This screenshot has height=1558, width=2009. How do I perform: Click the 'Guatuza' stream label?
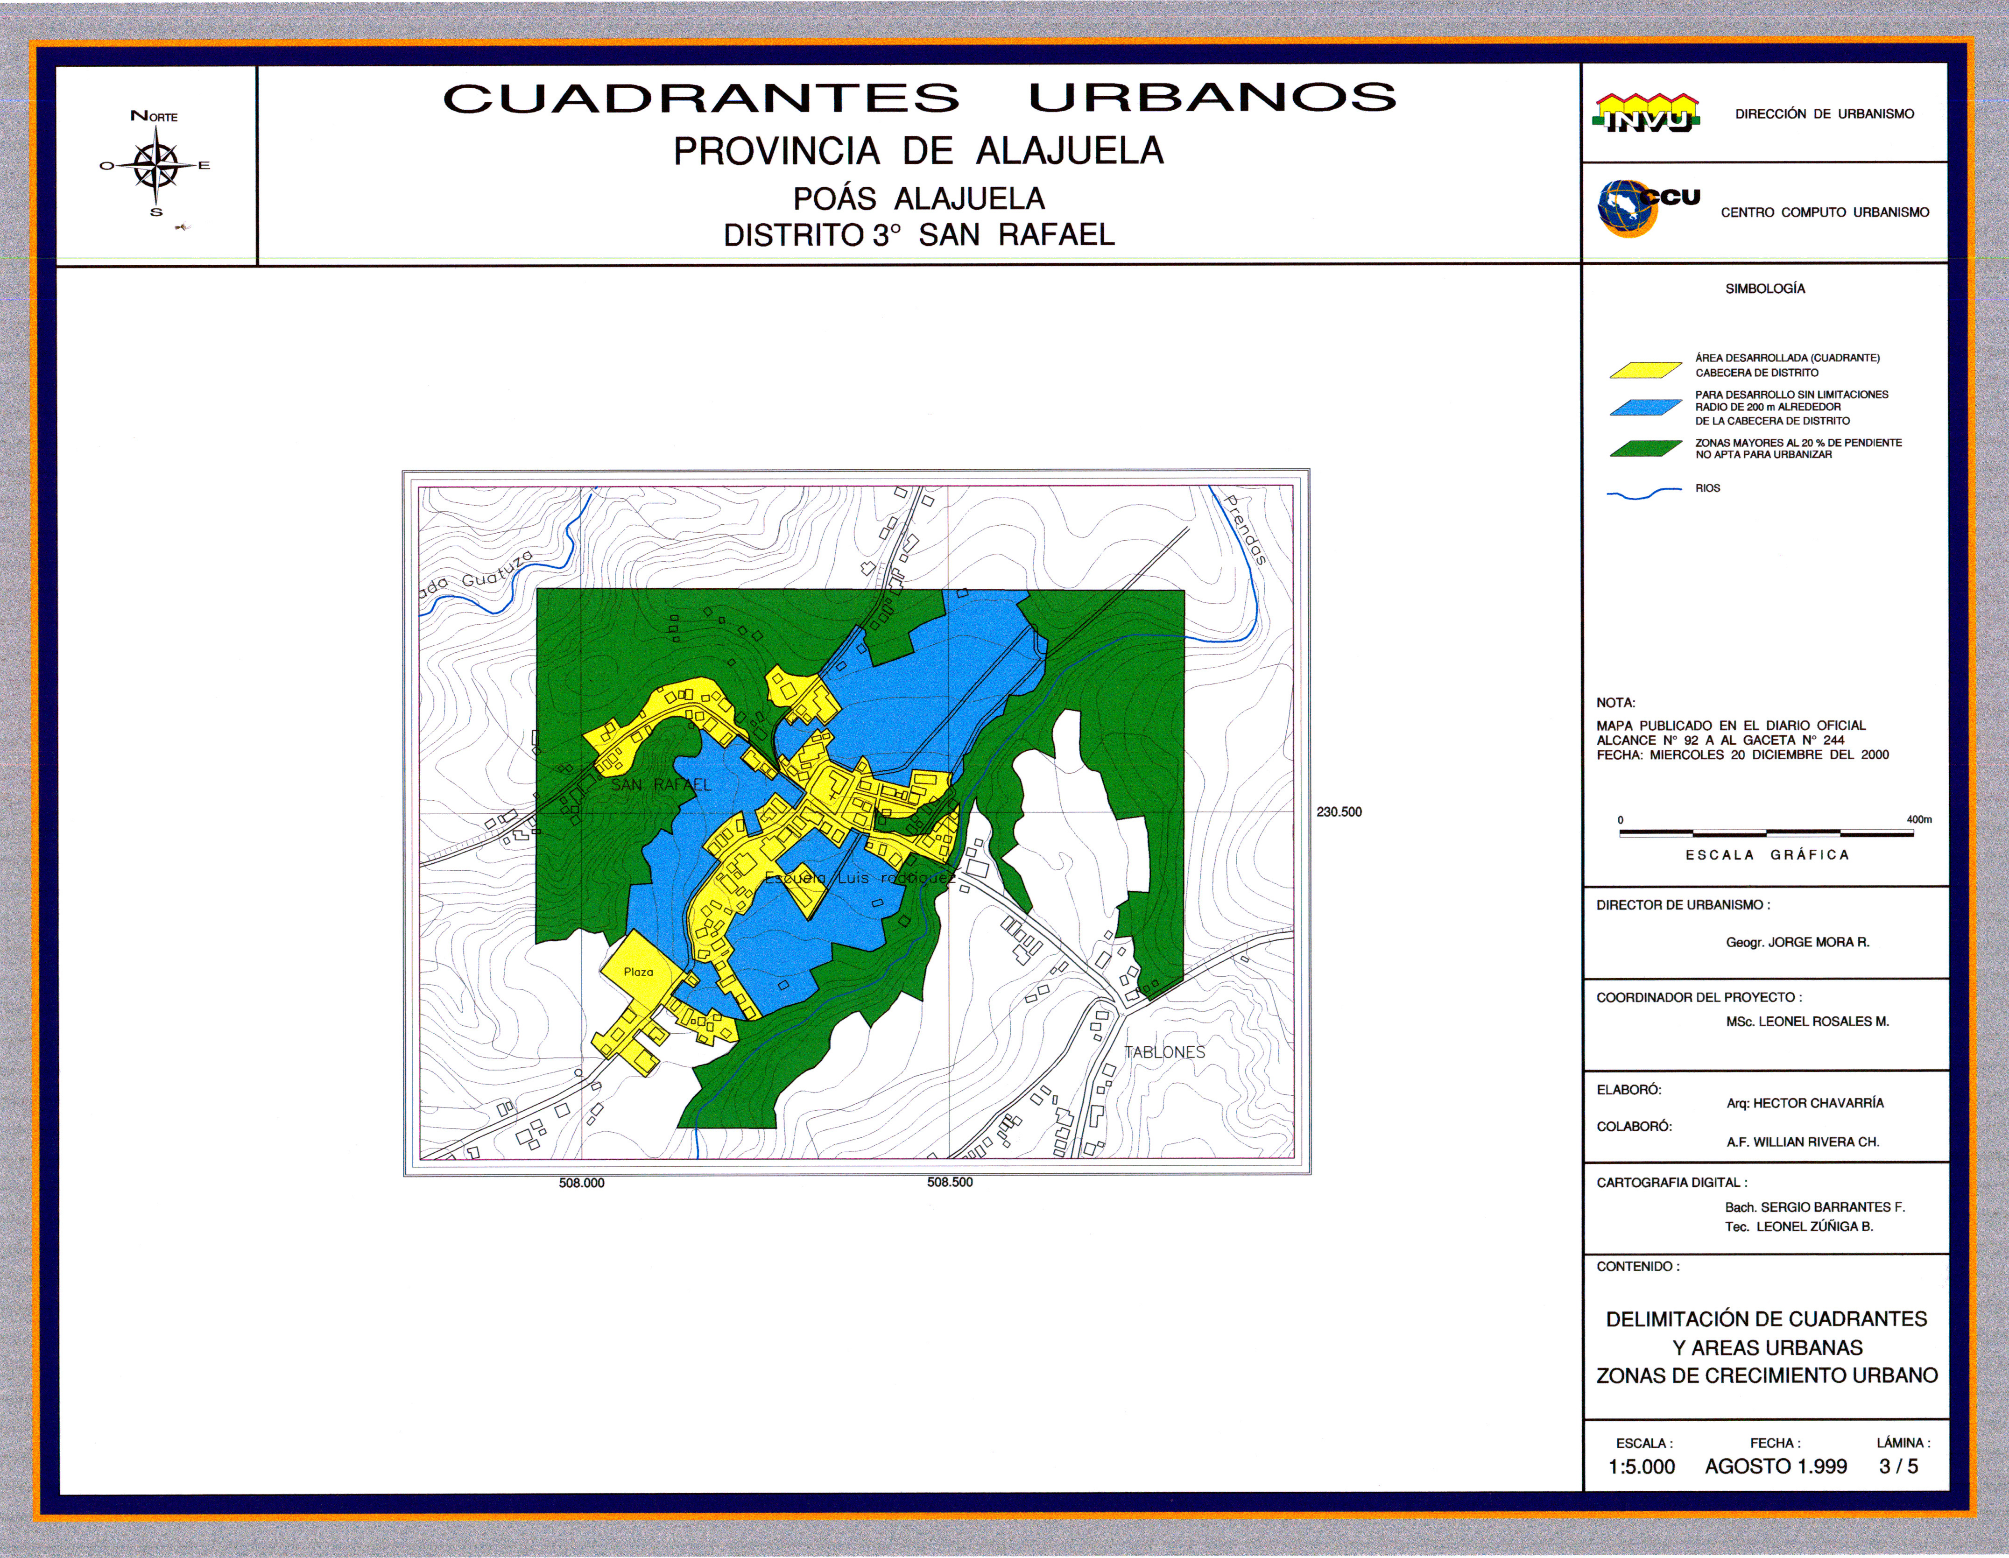pyautogui.click(x=497, y=568)
